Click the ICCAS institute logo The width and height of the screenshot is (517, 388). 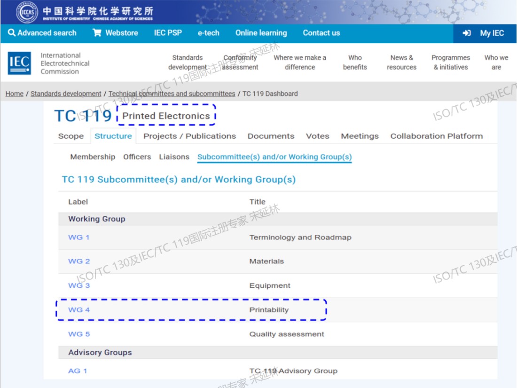pyautogui.click(x=27, y=12)
